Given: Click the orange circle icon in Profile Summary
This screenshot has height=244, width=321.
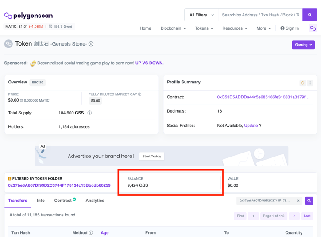Looking at the screenshot, I should [x=302, y=83].
